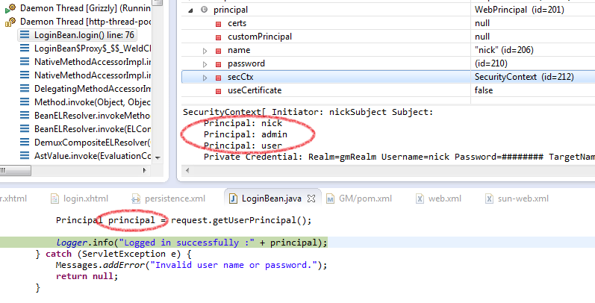Click on request.getUserPrincipal() in the editor
This screenshot has width=595, height=303.
pos(241,220)
